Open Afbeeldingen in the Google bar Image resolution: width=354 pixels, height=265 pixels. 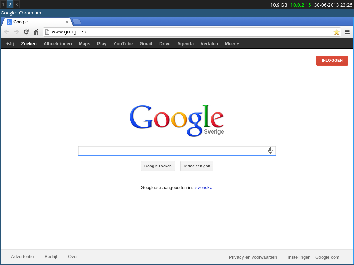click(x=58, y=44)
